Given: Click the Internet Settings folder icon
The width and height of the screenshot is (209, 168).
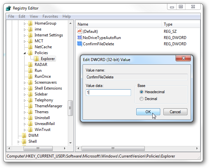Looking at the screenshot, I should (x=30, y=35).
